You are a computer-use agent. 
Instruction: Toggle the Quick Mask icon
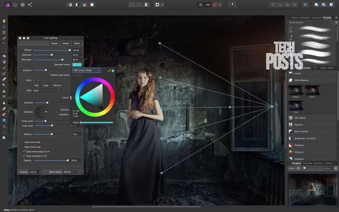tap(157, 5)
